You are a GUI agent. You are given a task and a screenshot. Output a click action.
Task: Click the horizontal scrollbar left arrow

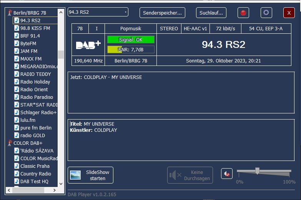(9, 190)
